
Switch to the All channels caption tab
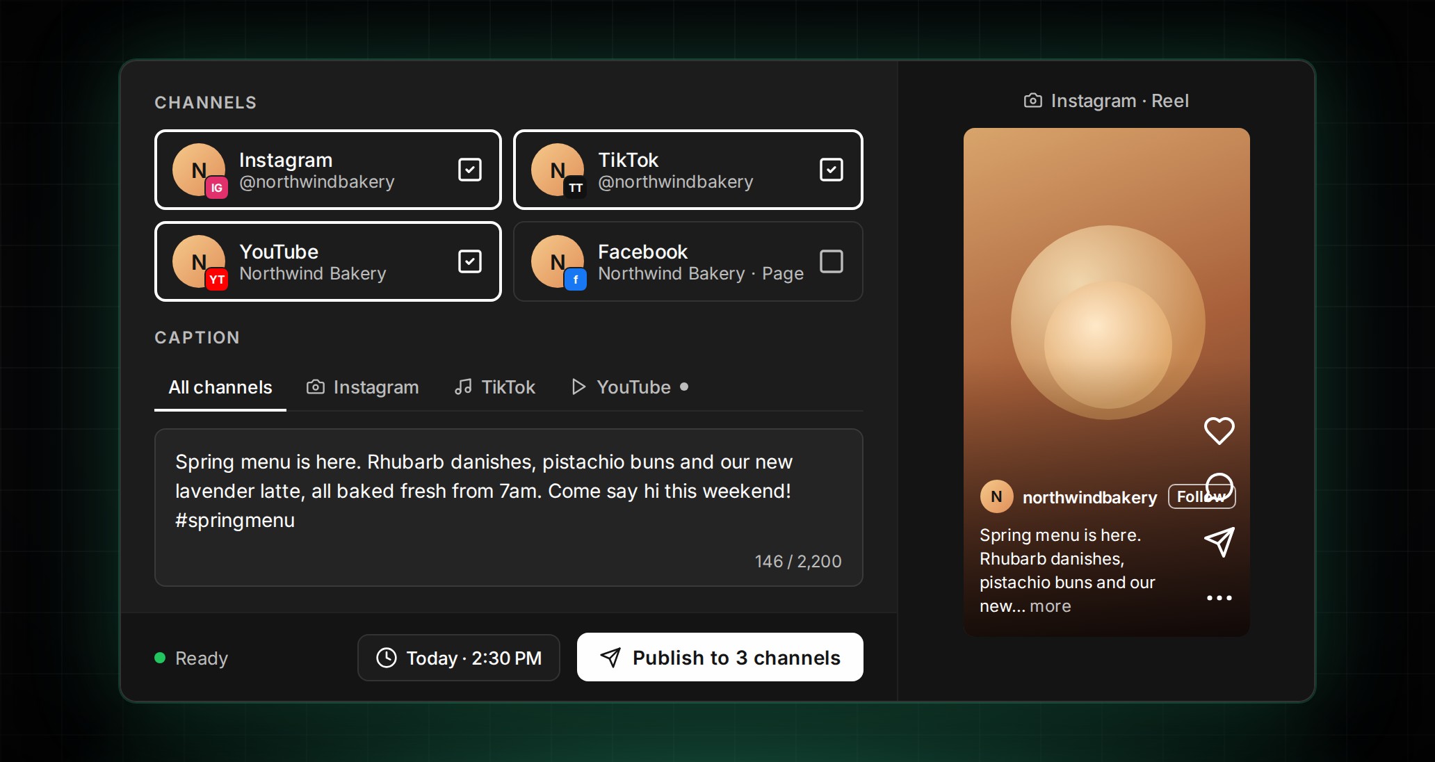click(x=220, y=387)
